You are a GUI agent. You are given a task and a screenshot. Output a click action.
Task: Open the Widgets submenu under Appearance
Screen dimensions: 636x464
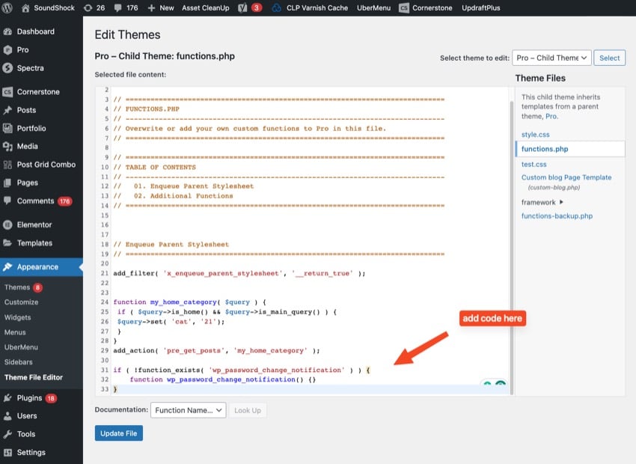point(18,317)
